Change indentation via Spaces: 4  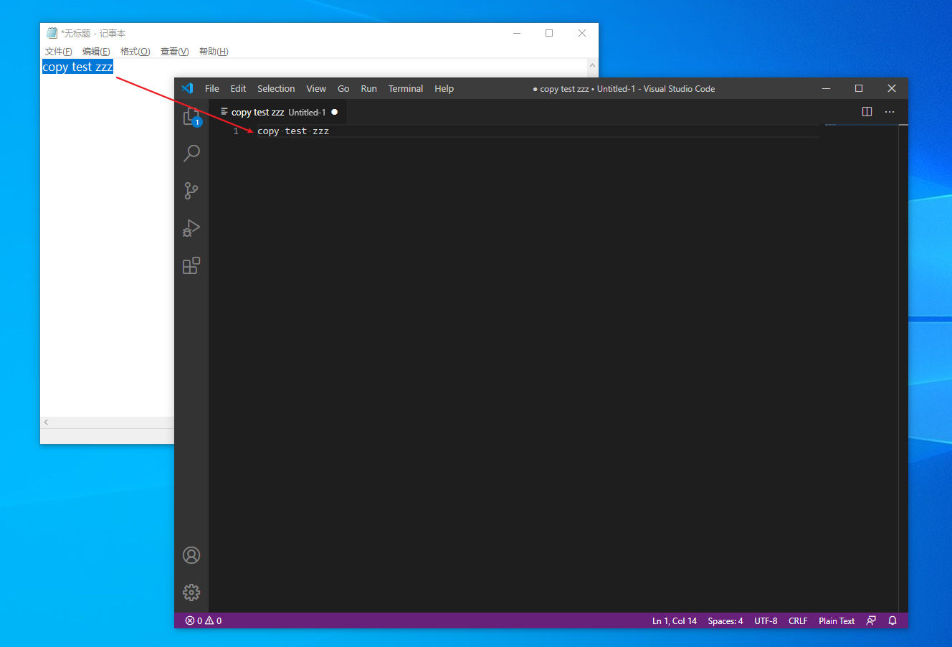click(x=725, y=620)
